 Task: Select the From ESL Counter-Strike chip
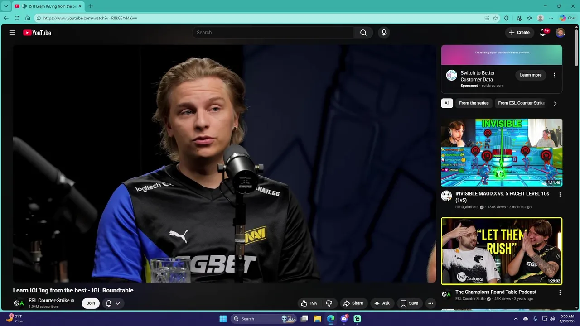point(521,103)
